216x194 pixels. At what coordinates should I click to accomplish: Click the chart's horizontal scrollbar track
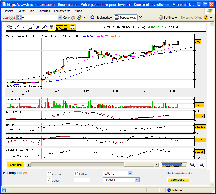[92, 165]
